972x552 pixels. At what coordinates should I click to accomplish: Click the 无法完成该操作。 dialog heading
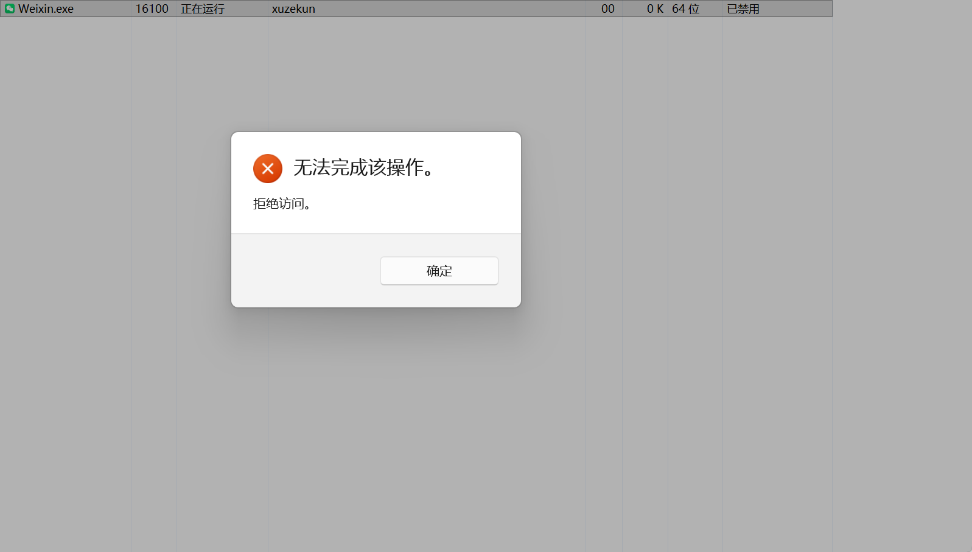[x=363, y=167]
